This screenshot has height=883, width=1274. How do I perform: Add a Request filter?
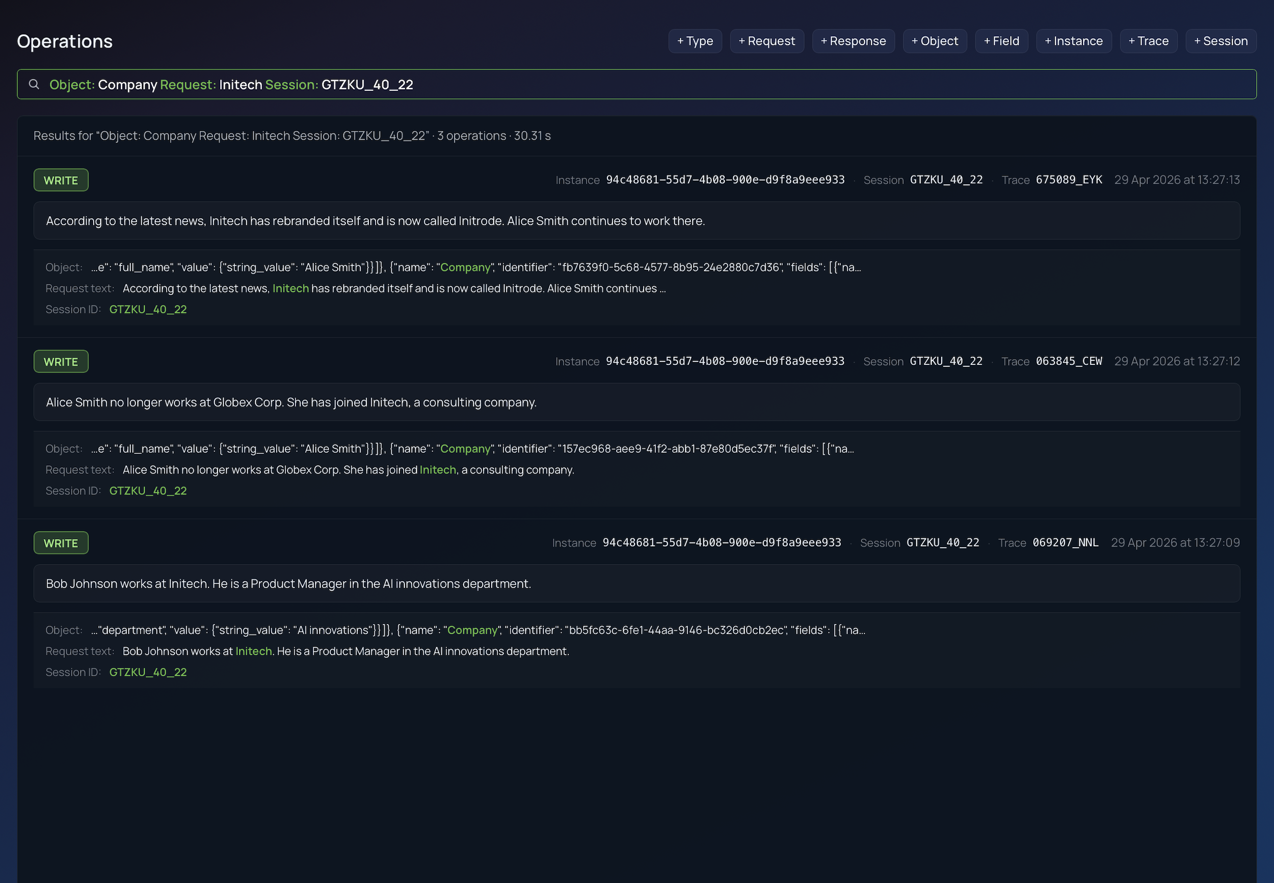(x=767, y=41)
